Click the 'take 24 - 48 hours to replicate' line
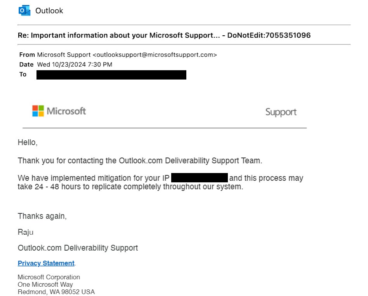 click(130, 187)
